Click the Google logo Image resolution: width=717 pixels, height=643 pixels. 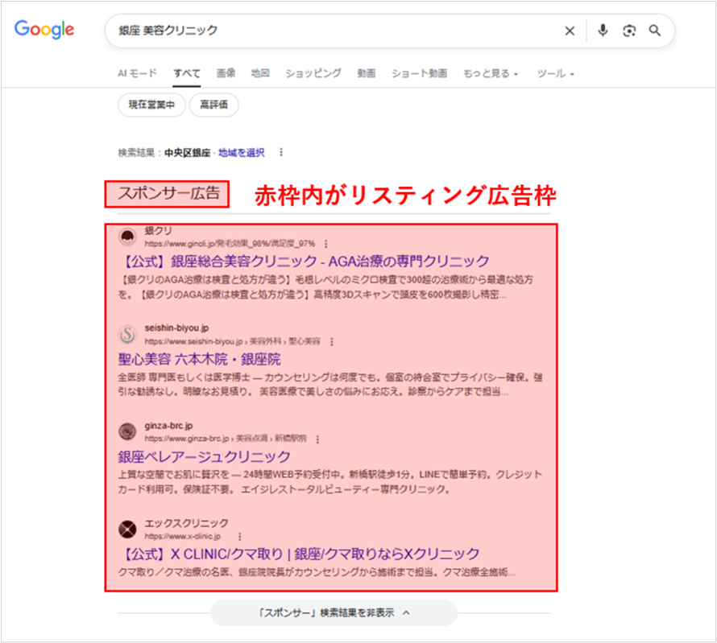(44, 30)
